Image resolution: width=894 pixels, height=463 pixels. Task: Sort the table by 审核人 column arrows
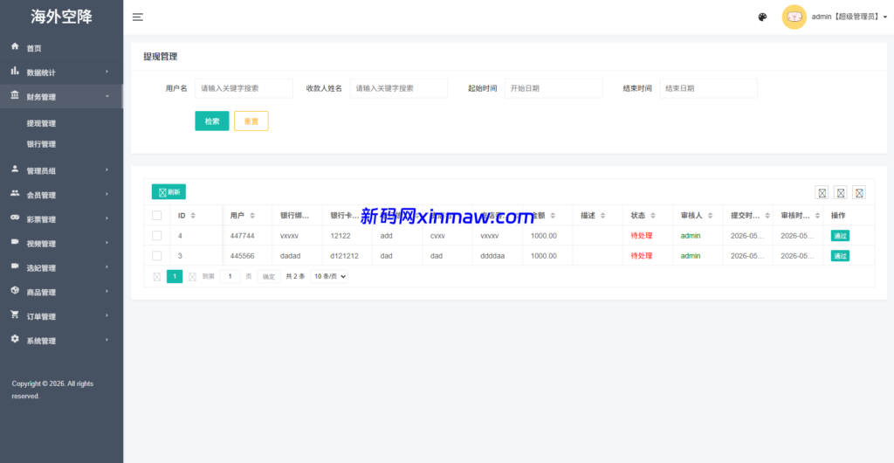coord(711,216)
